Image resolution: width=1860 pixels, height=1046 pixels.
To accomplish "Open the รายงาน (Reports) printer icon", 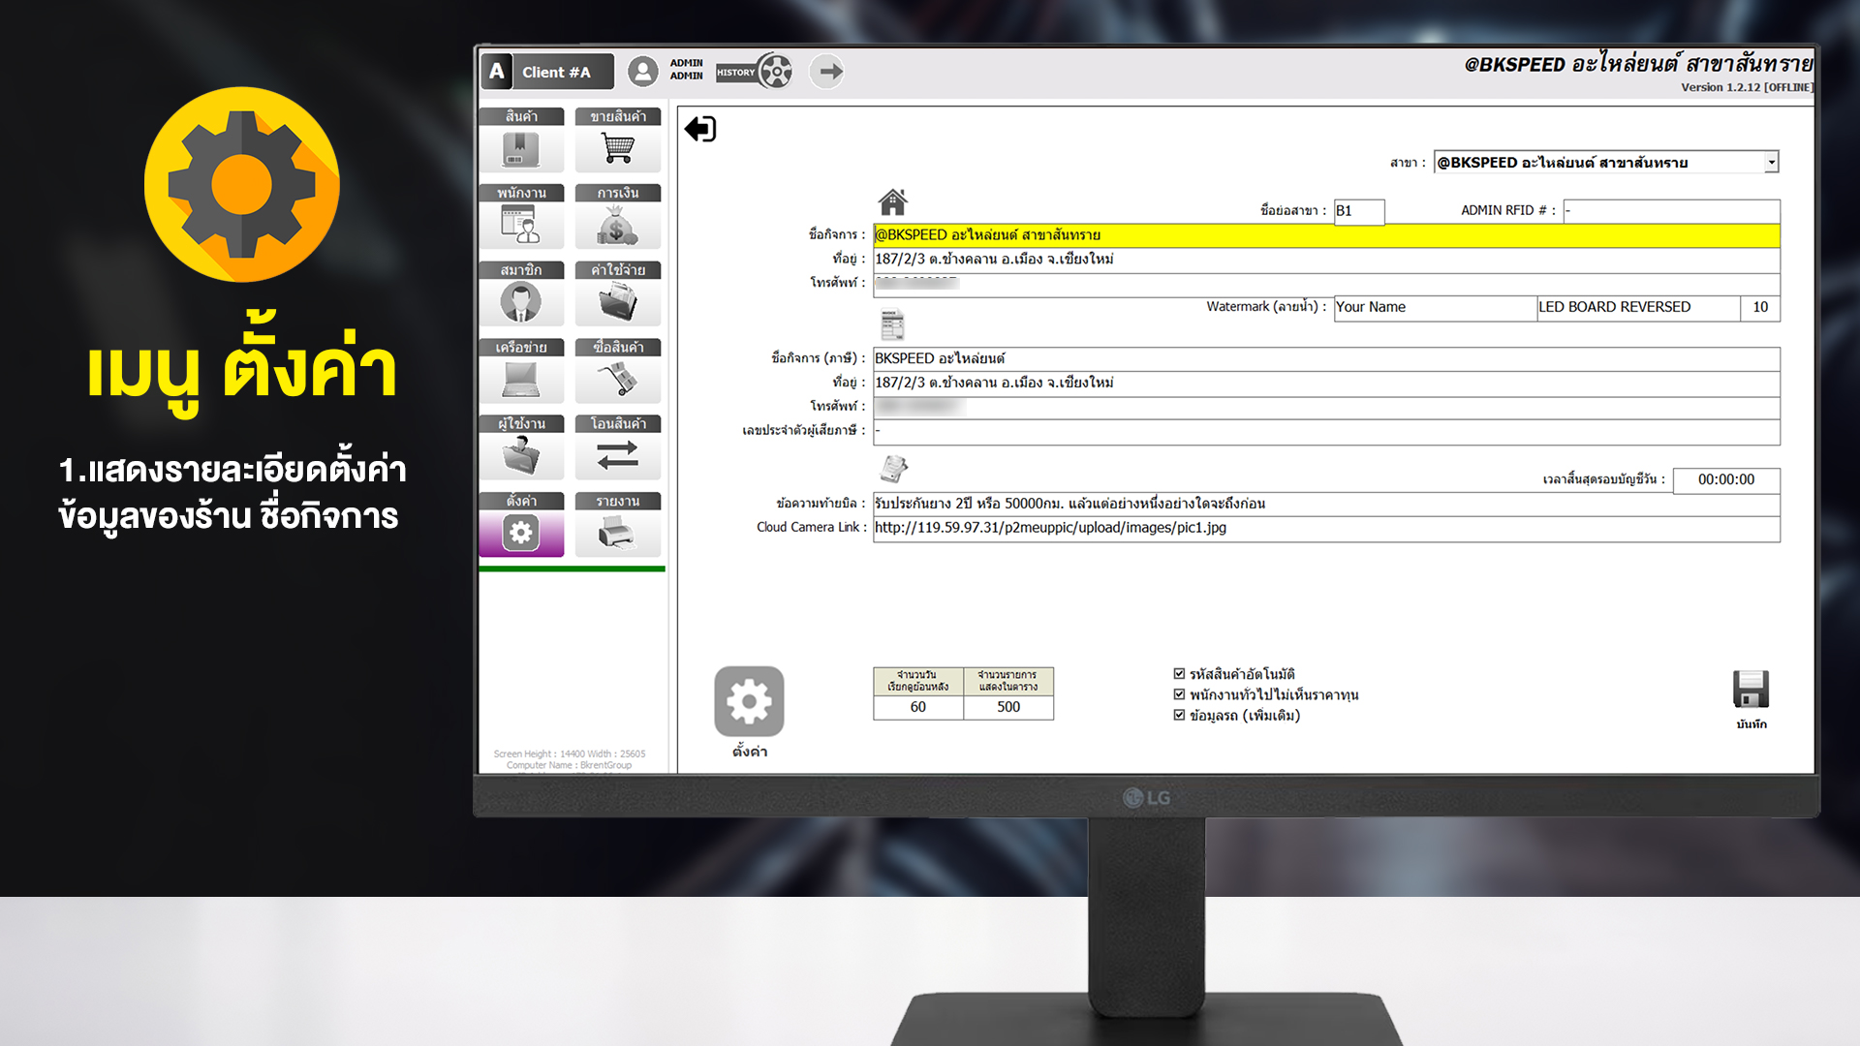I will (618, 525).
